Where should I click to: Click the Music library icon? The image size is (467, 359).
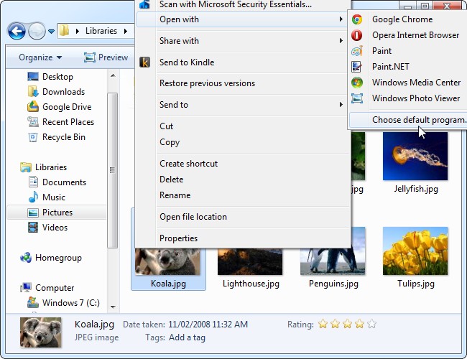click(33, 197)
